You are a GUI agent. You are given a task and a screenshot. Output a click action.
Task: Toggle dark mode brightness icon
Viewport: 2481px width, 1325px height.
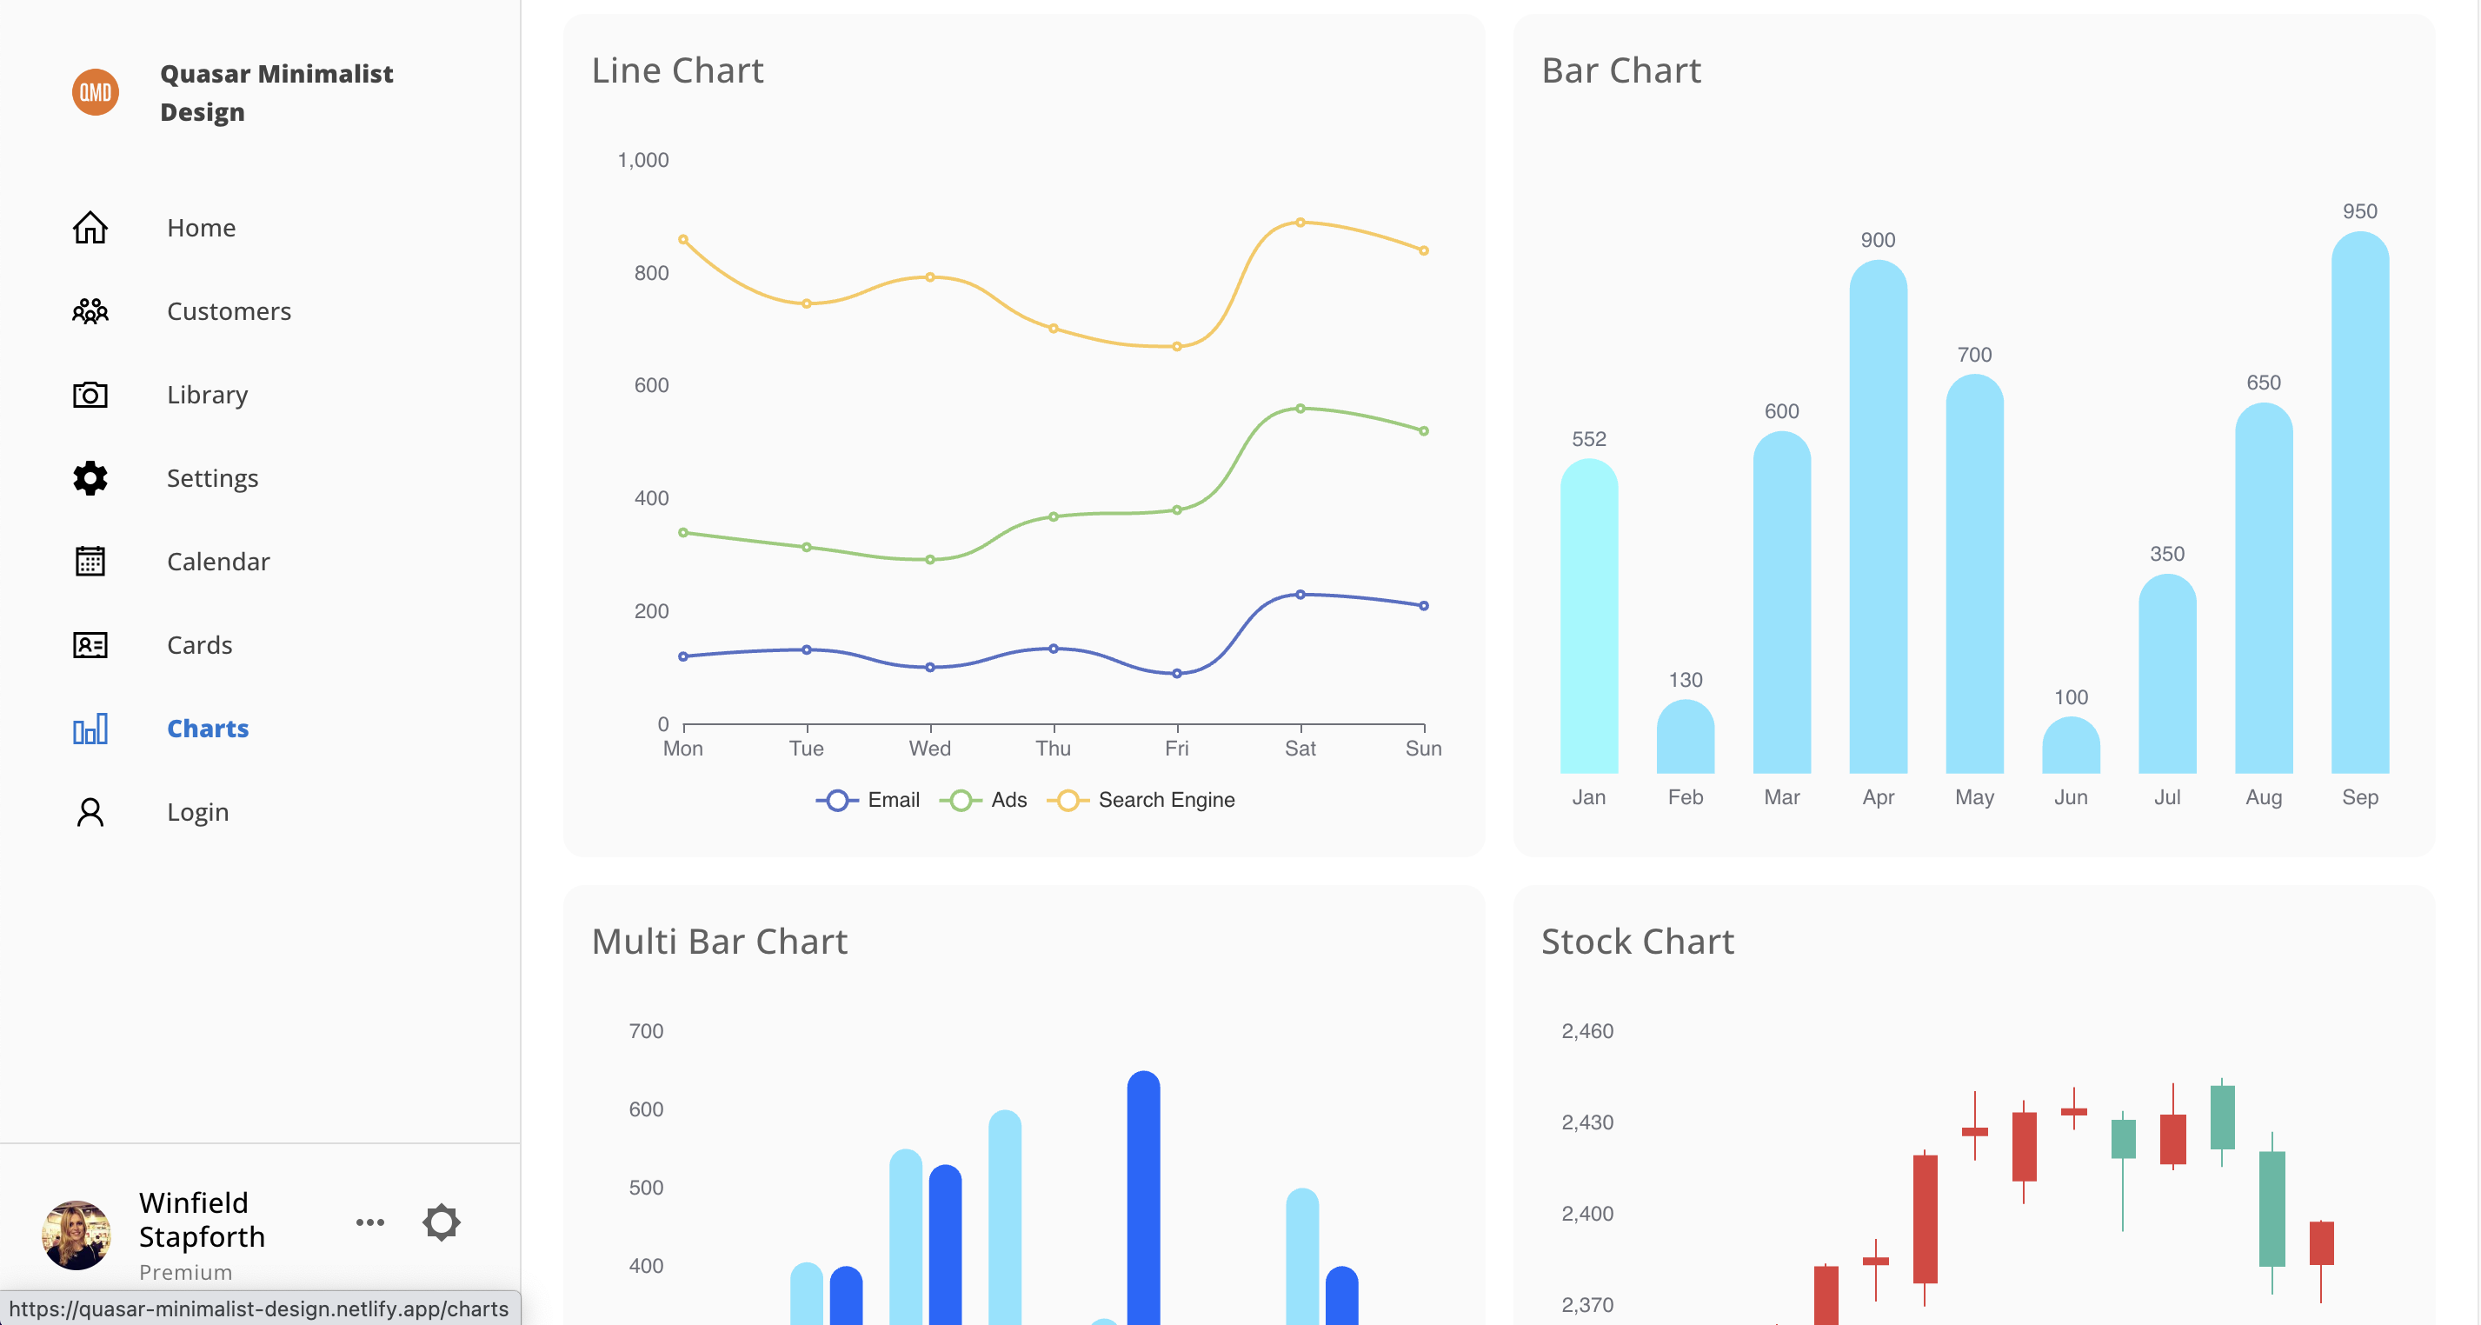[x=441, y=1222]
